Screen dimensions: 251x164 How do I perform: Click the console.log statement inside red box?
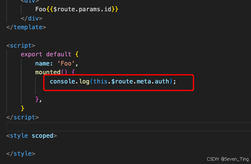coord(113,82)
